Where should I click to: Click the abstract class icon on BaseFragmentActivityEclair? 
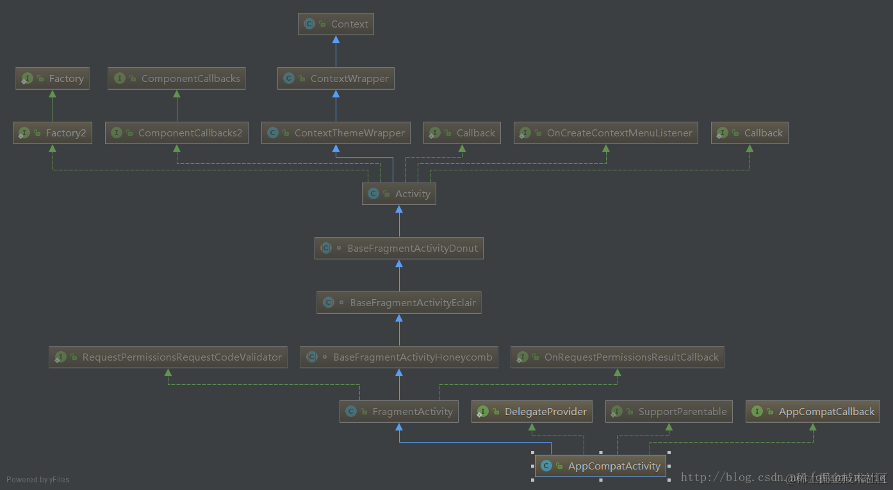(329, 303)
